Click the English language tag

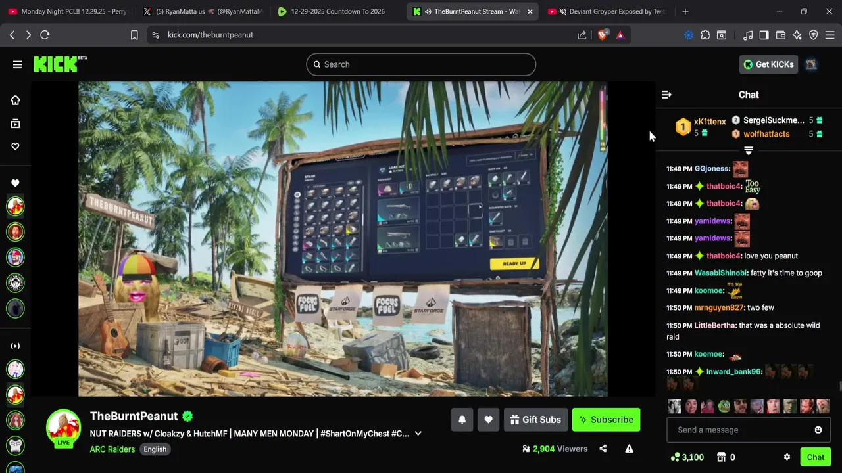pos(155,449)
